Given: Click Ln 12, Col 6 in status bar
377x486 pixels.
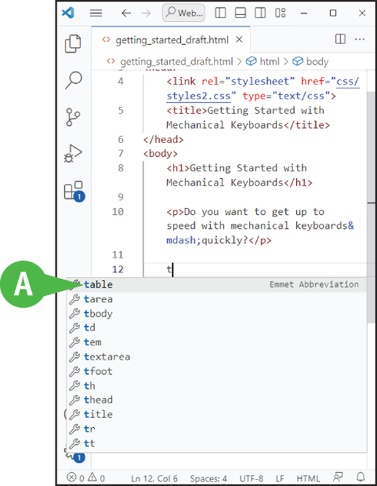Looking at the screenshot, I should 154,478.
